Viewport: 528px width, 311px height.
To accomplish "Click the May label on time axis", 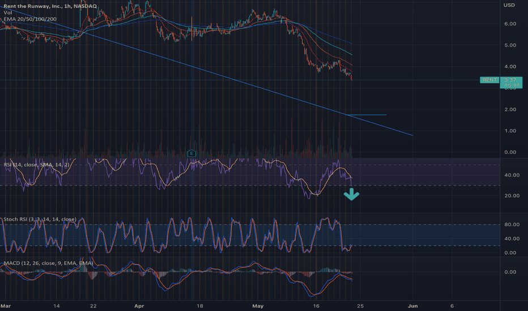I will 258,306.
